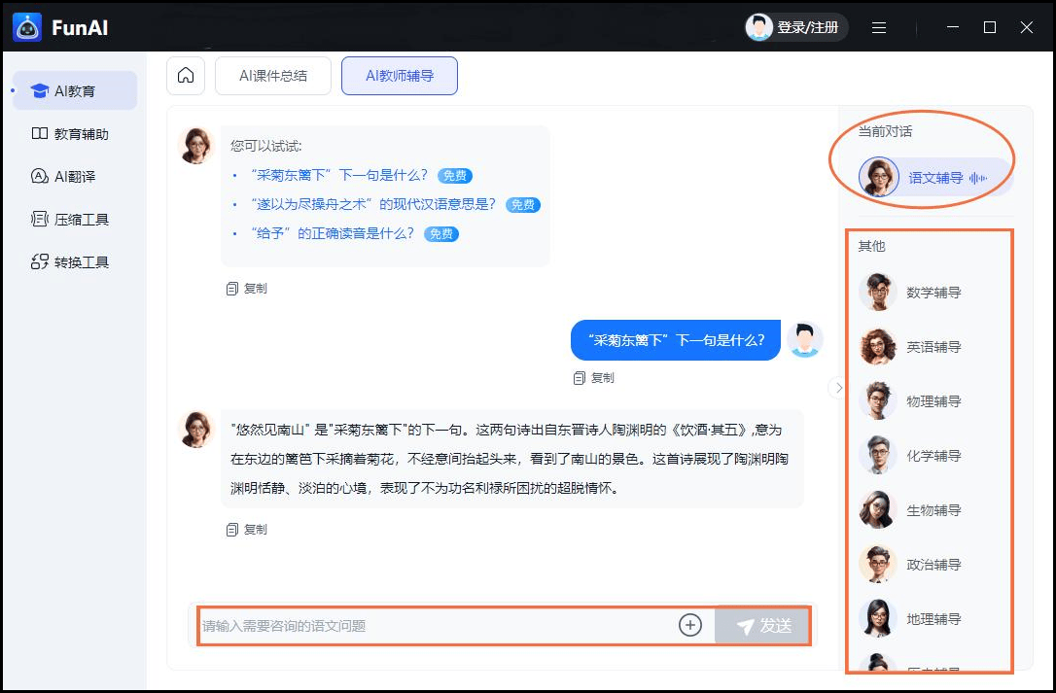Select the 英语辅导 tutor avatar
The height and width of the screenshot is (693, 1056).
click(x=877, y=346)
